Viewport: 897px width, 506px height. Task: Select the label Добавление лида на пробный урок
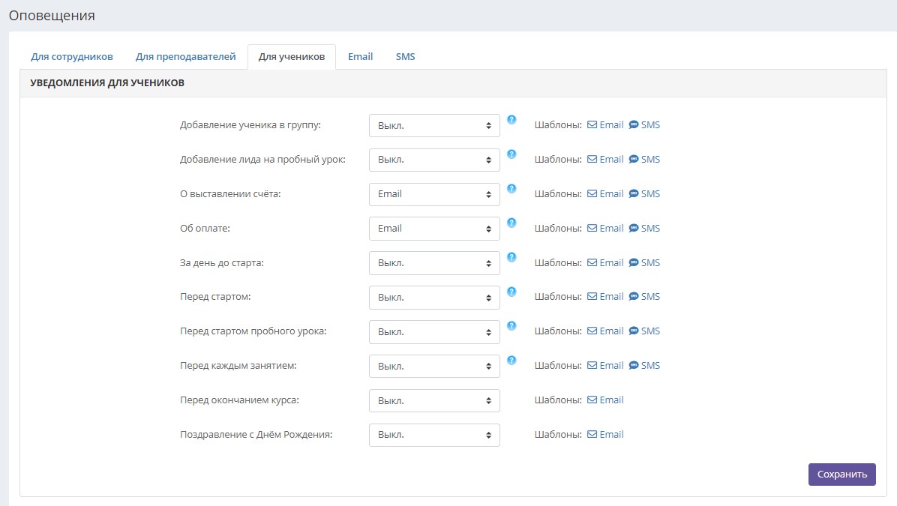tap(263, 160)
